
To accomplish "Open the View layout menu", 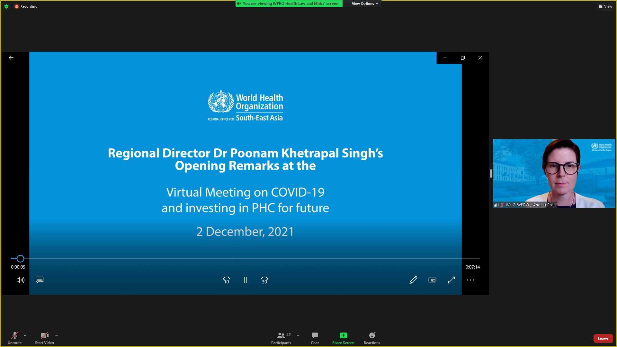I will click(605, 6).
